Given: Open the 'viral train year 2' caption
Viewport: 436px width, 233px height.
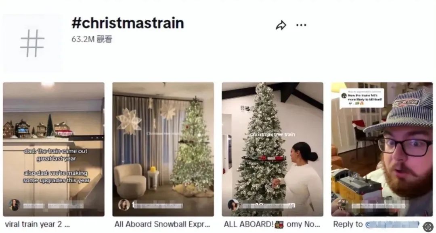Looking at the screenshot, I should [x=37, y=224].
